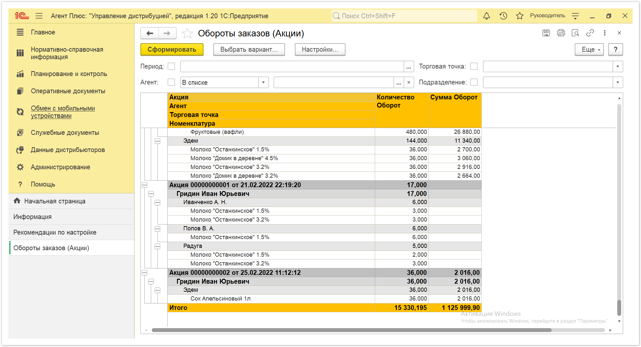Click the Оперативные документы icon
The height and width of the screenshot is (347, 641).
20,91
